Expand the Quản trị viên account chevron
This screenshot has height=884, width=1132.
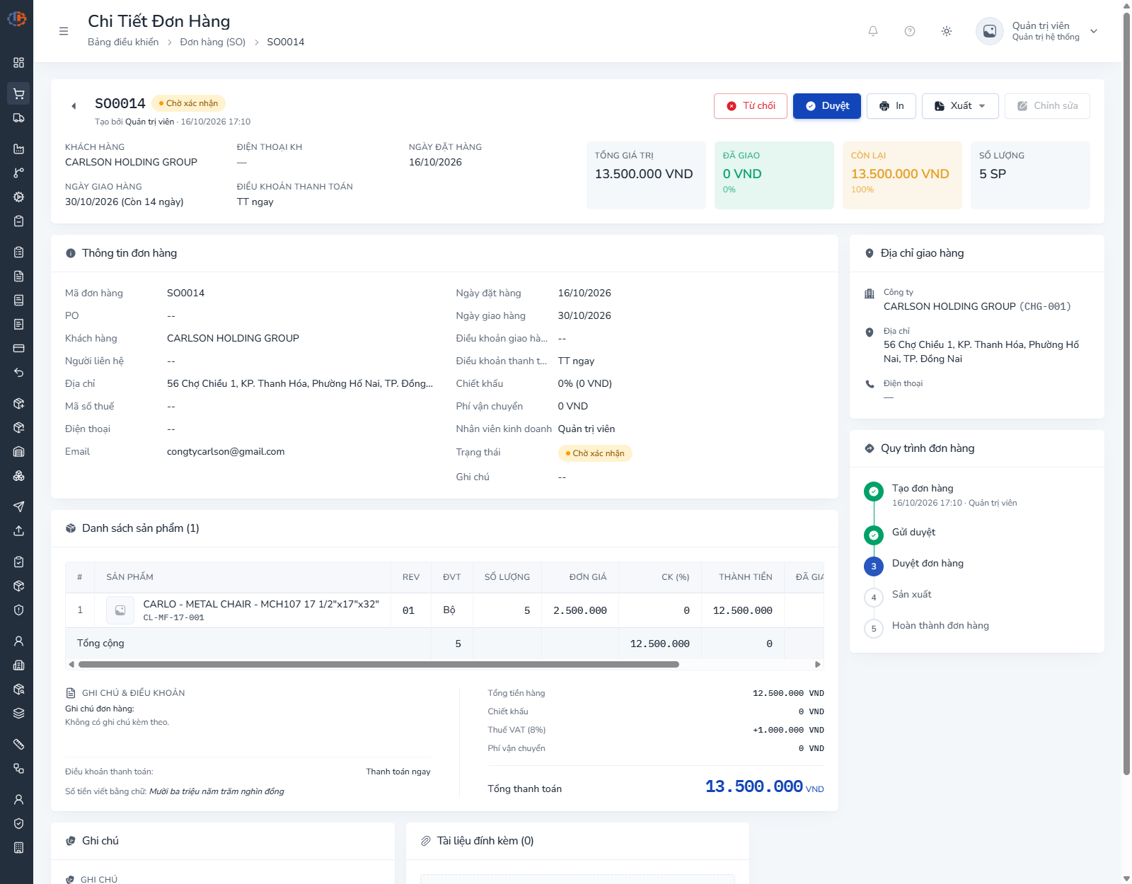[x=1094, y=31]
